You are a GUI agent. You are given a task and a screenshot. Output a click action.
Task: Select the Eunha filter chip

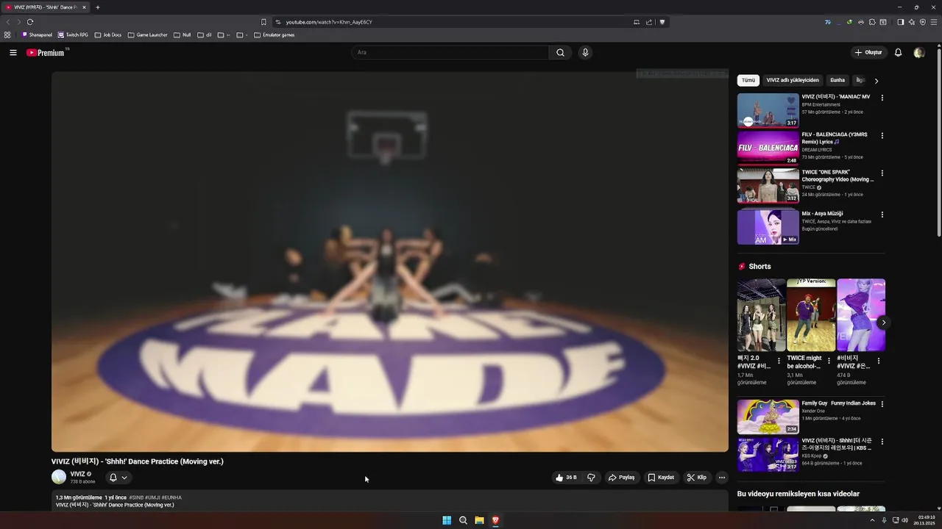[837, 80]
